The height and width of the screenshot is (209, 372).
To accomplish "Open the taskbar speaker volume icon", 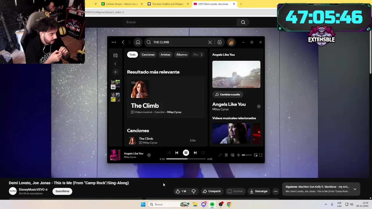I will (x=351, y=204).
